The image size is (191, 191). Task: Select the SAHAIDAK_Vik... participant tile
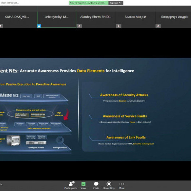(18, 20)
